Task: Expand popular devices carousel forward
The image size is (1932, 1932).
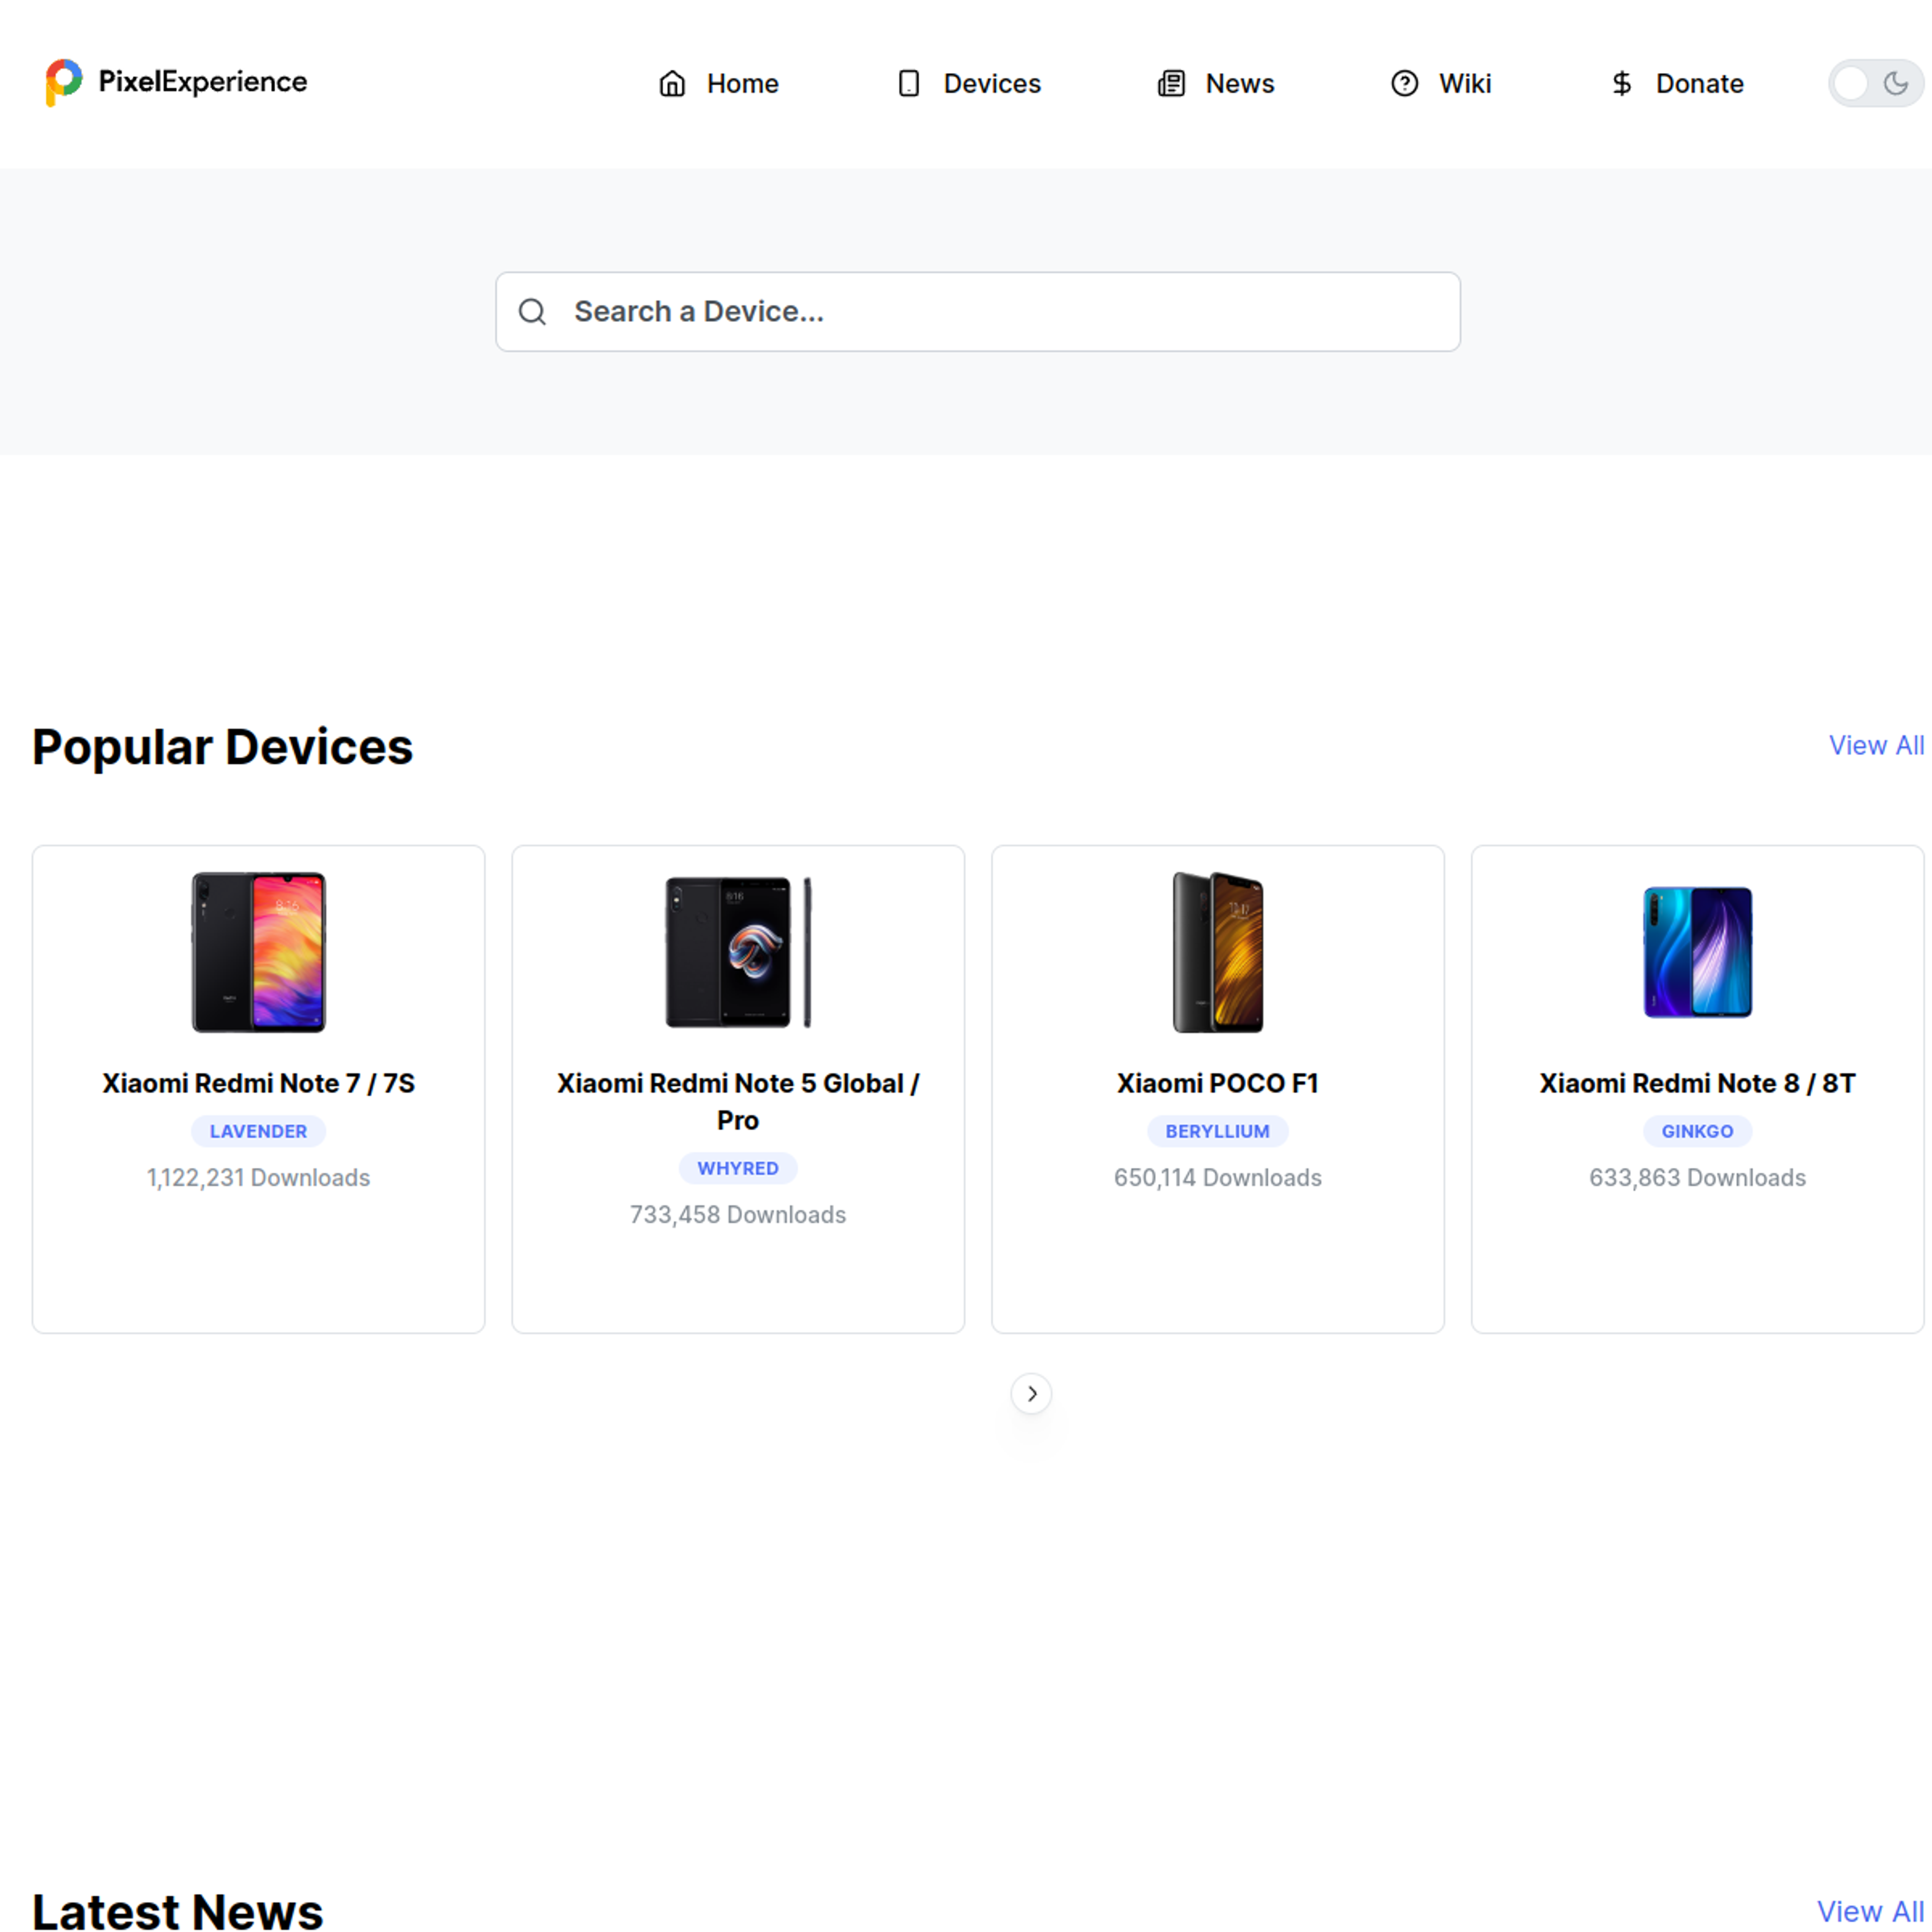Action: [1031, 1394]
